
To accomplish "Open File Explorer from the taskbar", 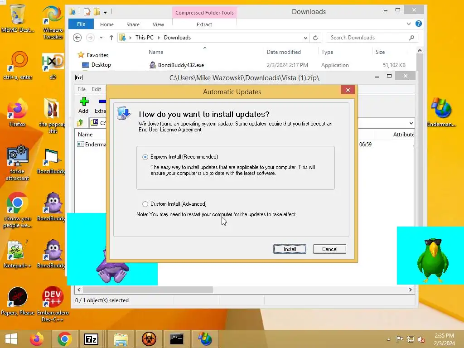I will tap(121, 339).
